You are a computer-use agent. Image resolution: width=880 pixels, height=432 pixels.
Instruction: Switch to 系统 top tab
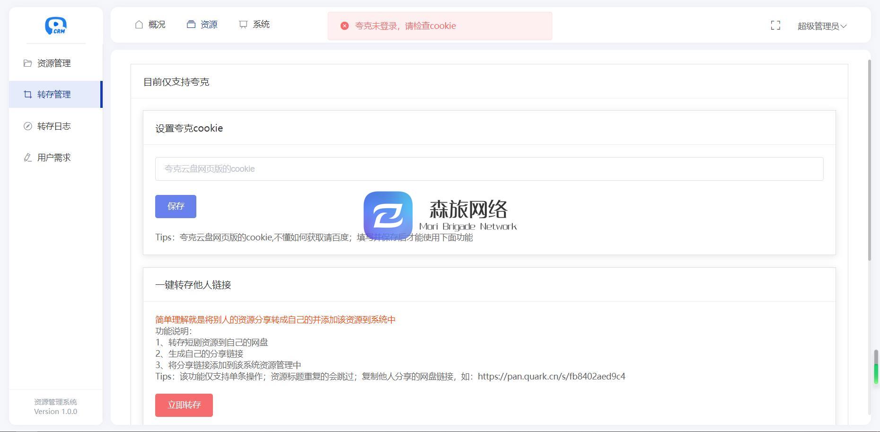click(254, 25)
